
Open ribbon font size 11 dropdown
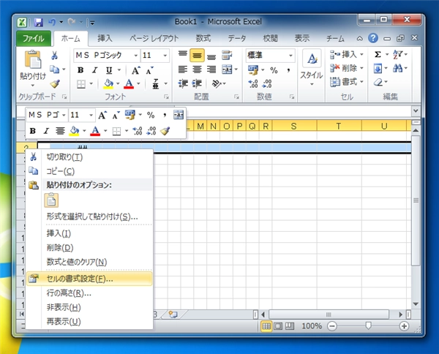coord(165,56)
